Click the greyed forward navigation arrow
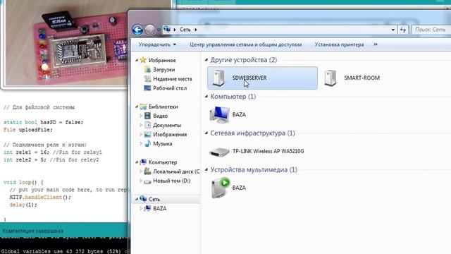Screen dimensions: 451x254 click(149, 30)
